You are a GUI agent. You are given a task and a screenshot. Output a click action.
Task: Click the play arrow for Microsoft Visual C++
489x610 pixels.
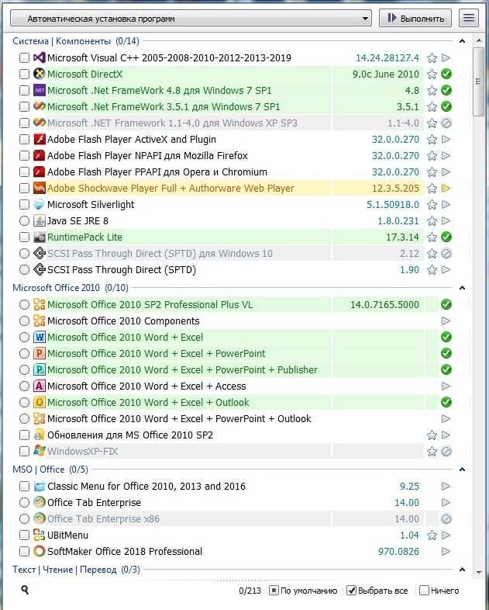(x=446, y=57)
